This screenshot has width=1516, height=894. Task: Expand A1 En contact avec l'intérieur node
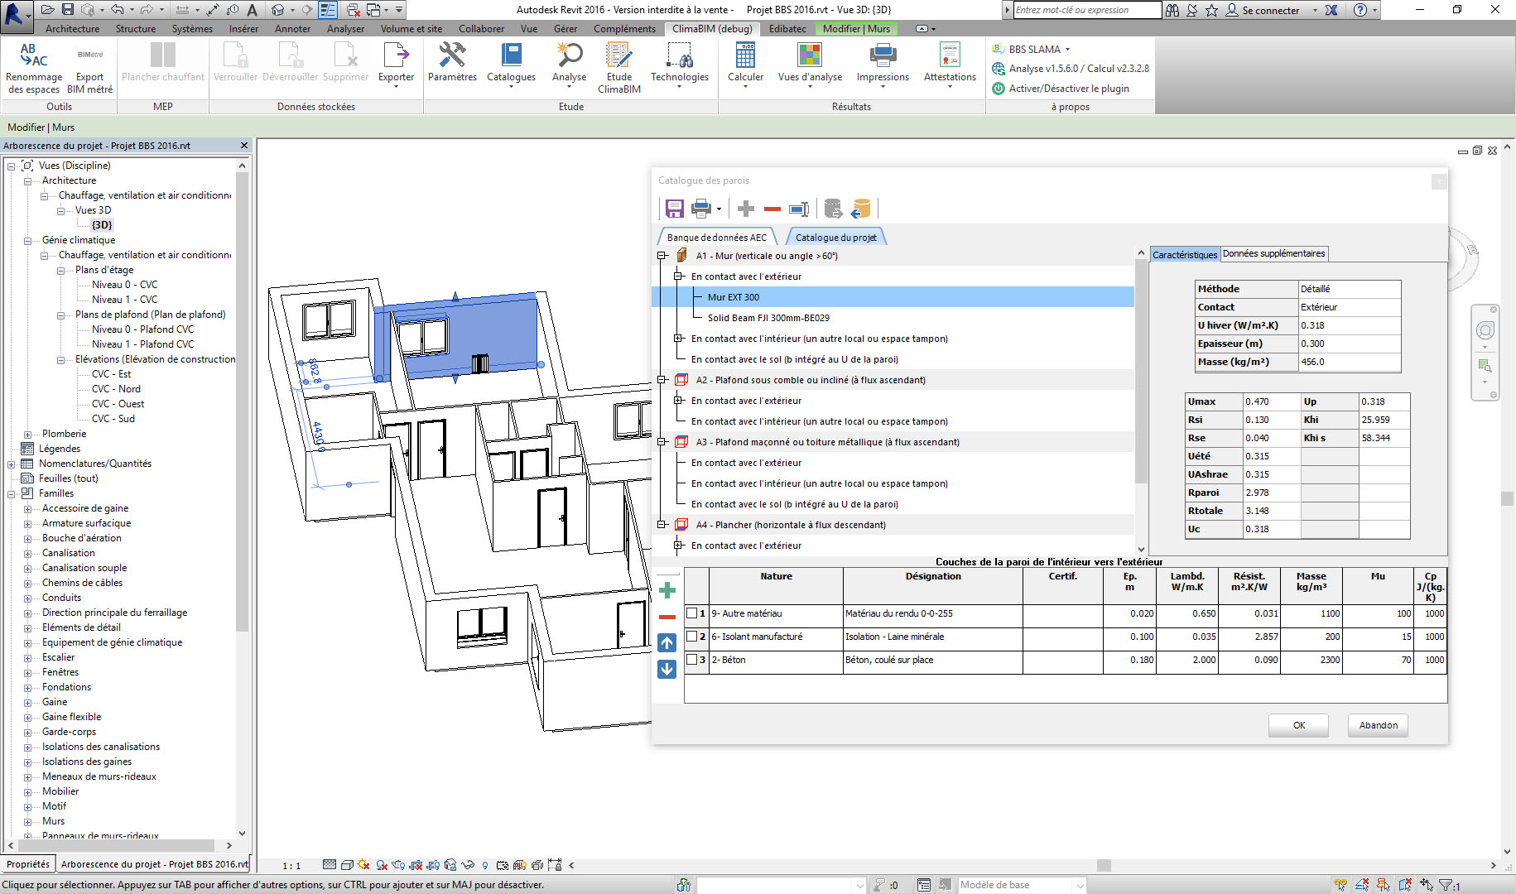pyautogui.click(x=678, y=339)
